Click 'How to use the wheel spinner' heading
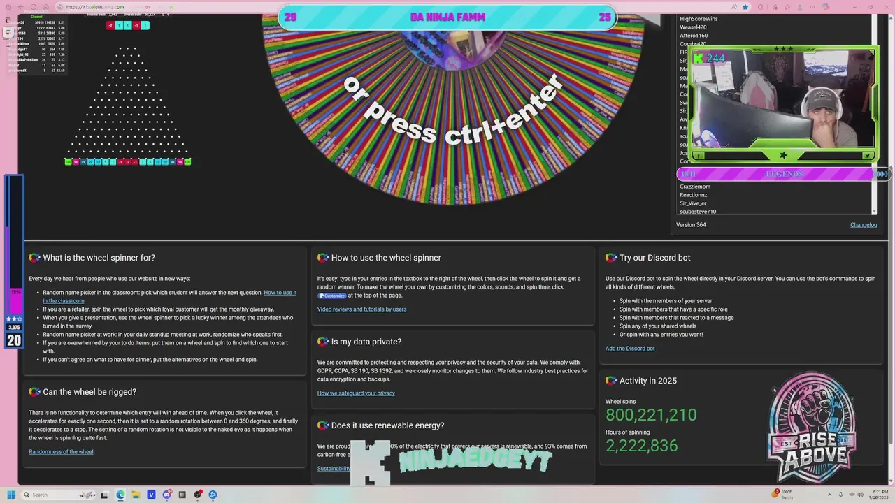This screenshot has width=895, height=503. 386,258
